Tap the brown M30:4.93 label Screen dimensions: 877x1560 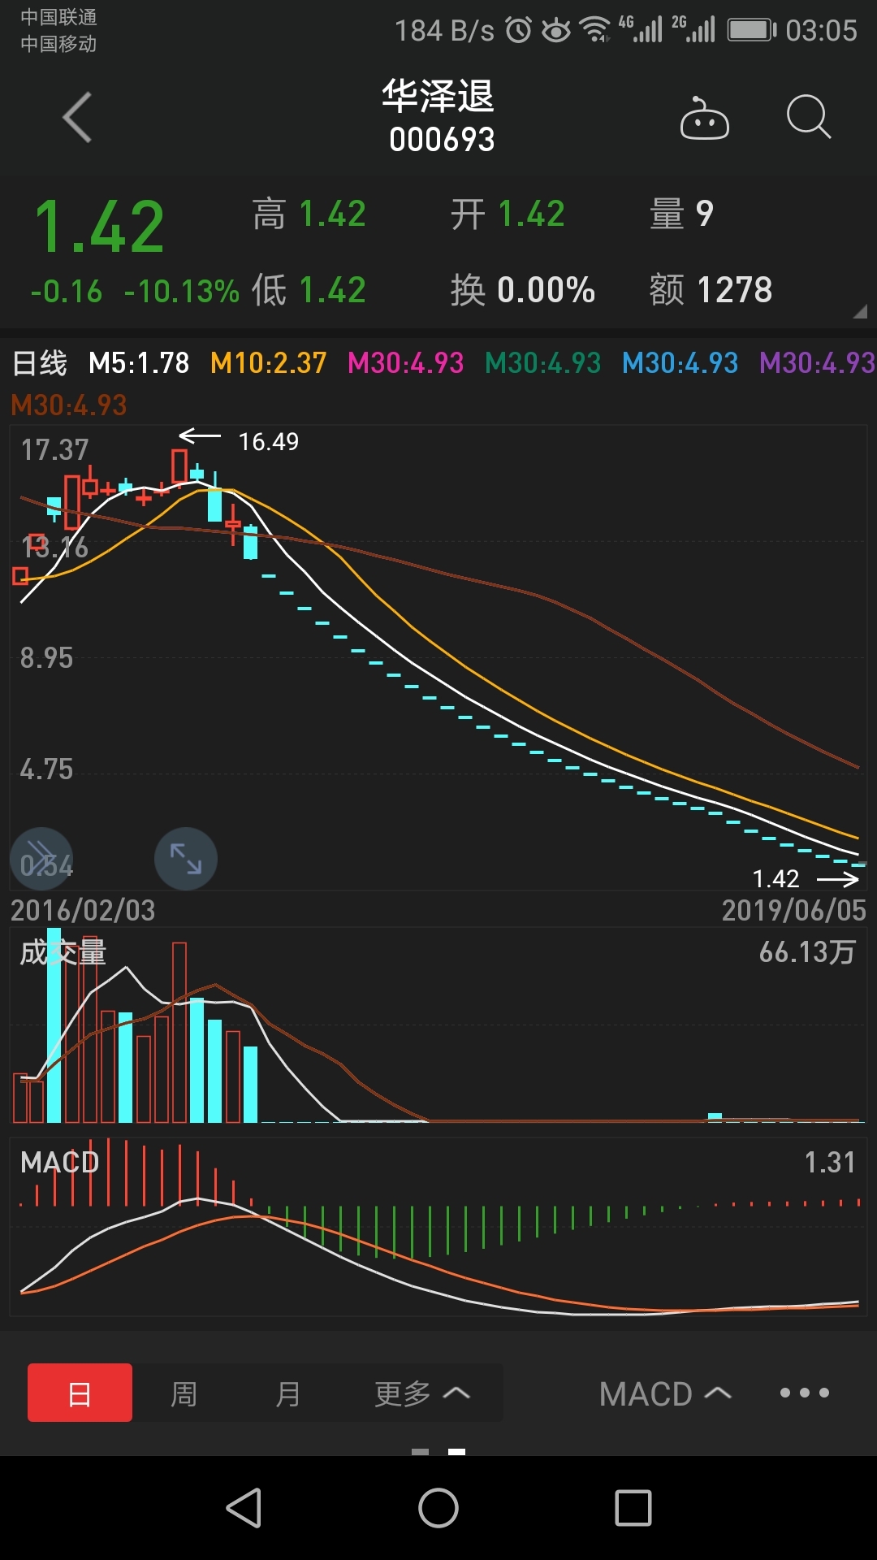(69, 405)
